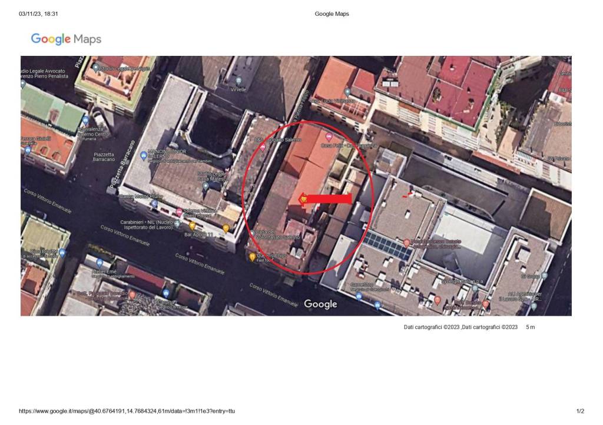This screenshot has height=425, width=603.
Task: Click the Google Maps logo
Action: coord(66,39)
